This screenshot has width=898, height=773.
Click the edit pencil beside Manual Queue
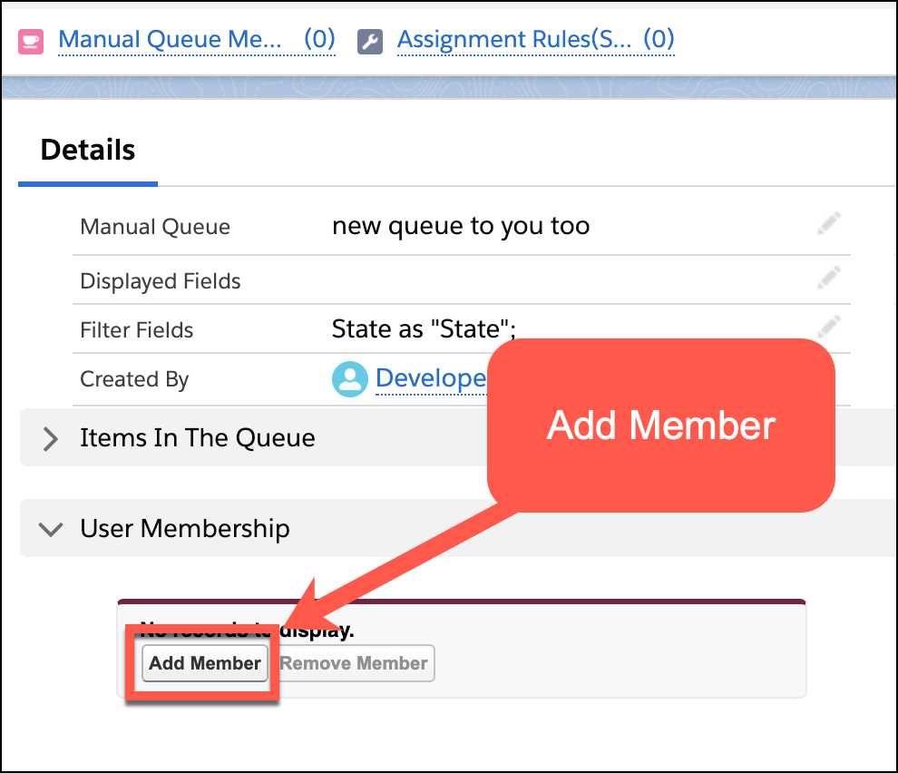click(x=828, y=223)
